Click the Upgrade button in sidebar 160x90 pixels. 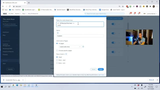10,69
